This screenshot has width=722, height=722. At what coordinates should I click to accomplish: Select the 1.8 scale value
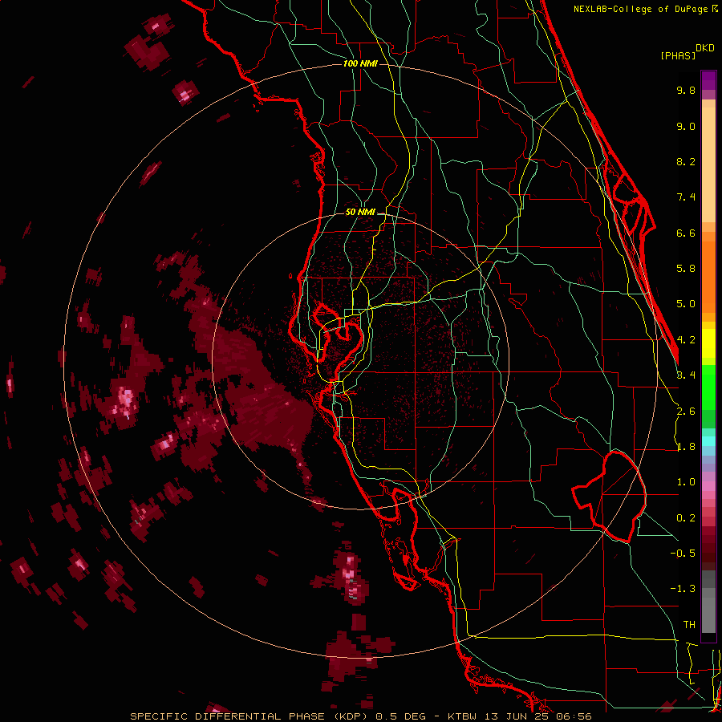[x=686, y=447]
